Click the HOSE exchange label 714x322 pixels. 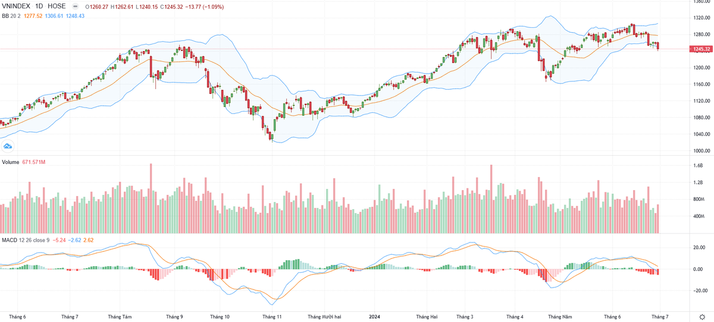point(58,7)
